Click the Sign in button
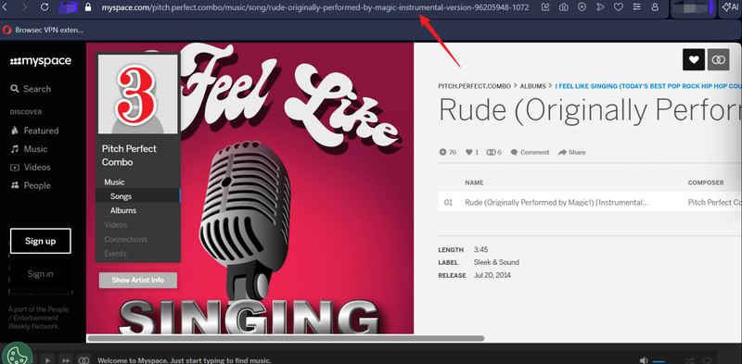742x364 pixels. (x=40, y=274)
